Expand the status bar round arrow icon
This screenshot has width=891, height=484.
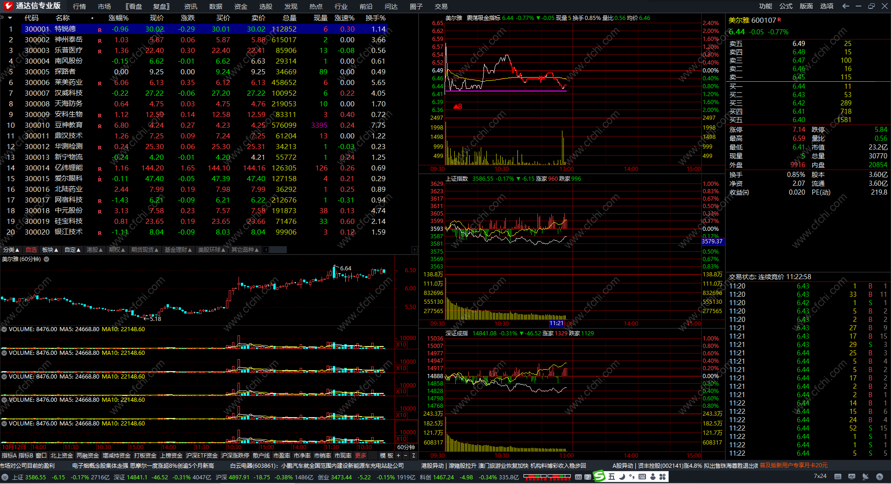tap(5, 477)
